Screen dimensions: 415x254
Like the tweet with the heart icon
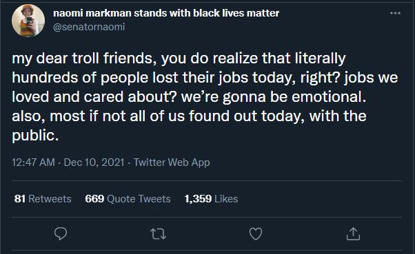pyautogui.click(x=256, y=233)
